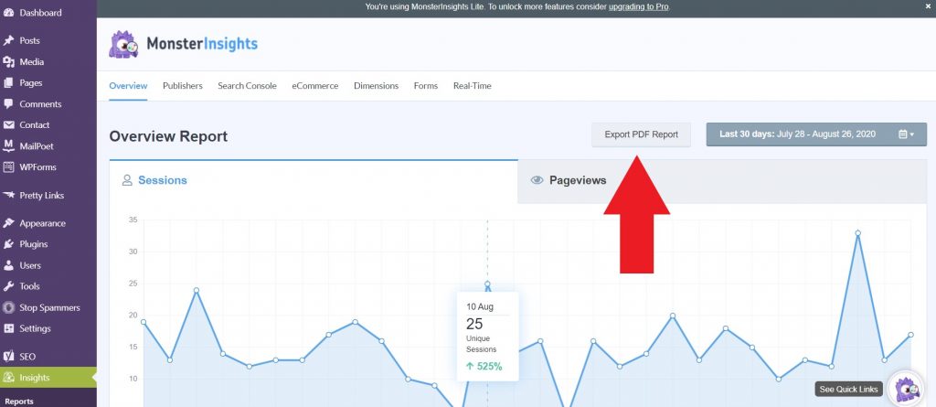
Task: Click the Yoast SEO icon
Action: click(x=8, y=356)
